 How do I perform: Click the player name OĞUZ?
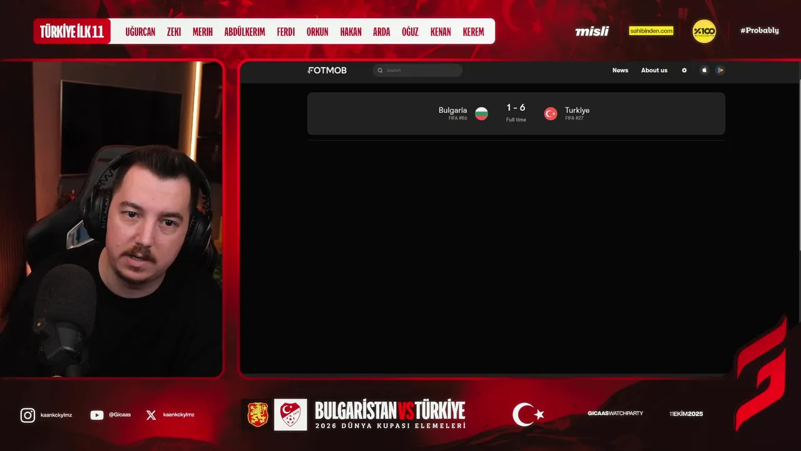click(x=410, y=32)
